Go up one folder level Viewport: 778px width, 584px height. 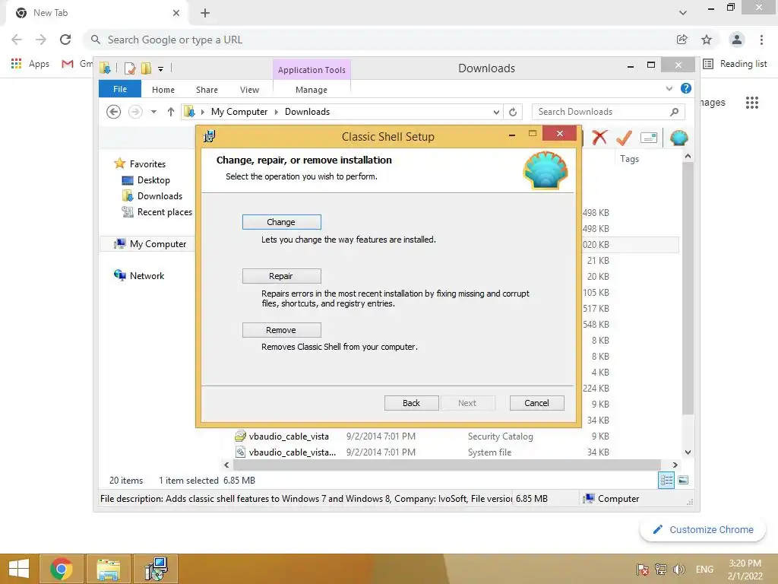pyautogui.click(x=171, y=112)
